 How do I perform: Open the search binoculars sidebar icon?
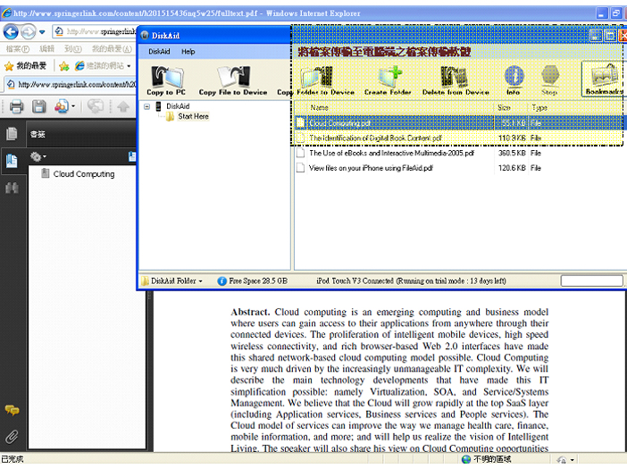12,188
